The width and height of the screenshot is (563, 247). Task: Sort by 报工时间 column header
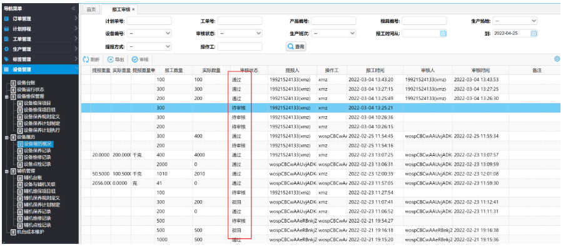(375, 71)
